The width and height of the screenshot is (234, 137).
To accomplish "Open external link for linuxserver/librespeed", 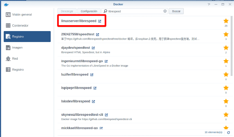I will (100, 21).
